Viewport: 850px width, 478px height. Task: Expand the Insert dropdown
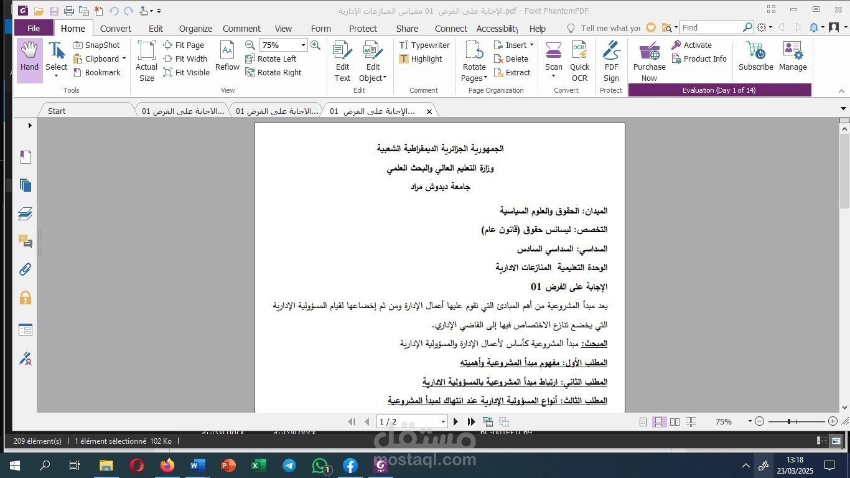tap(533, 45)
